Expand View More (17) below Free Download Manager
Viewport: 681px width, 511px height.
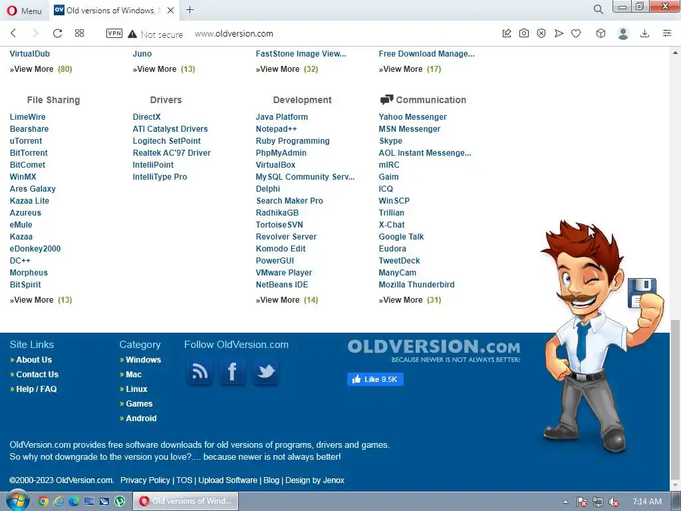point(410,69)
